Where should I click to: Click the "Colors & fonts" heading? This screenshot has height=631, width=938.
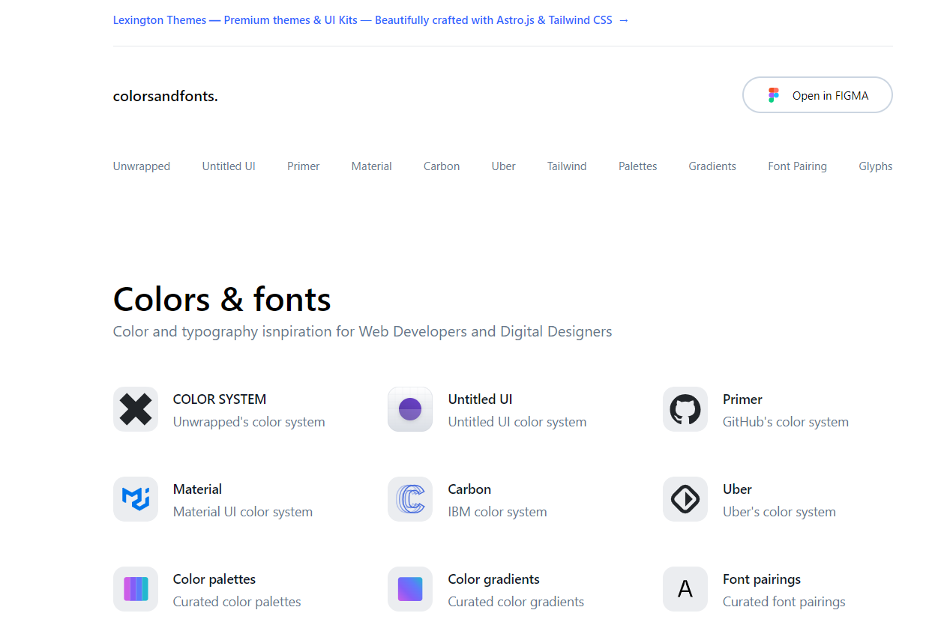coord(222,299)
